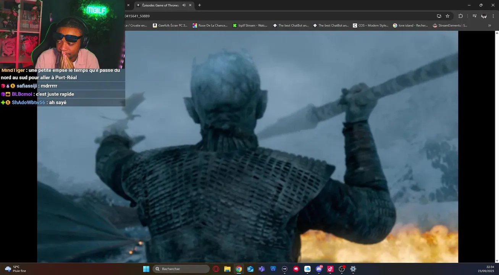Open the red MSI app in taskbar
This screenshot has width=499, height=275.
(296, 269)
